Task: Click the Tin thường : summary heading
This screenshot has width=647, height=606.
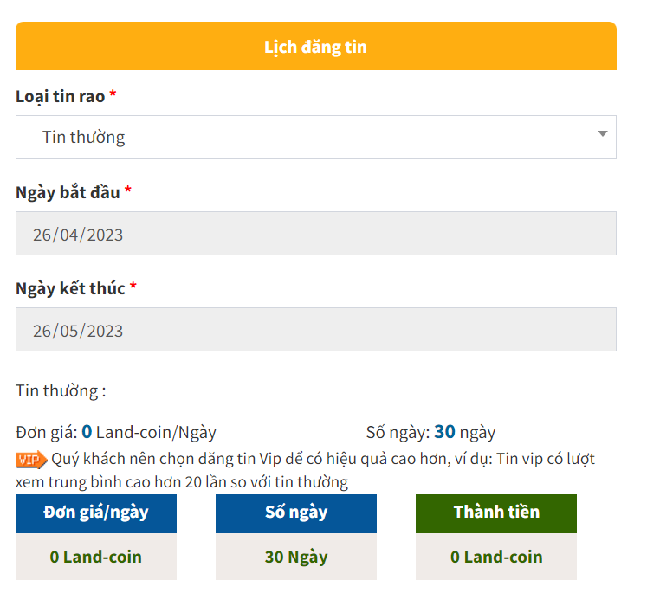Action: 61,390
